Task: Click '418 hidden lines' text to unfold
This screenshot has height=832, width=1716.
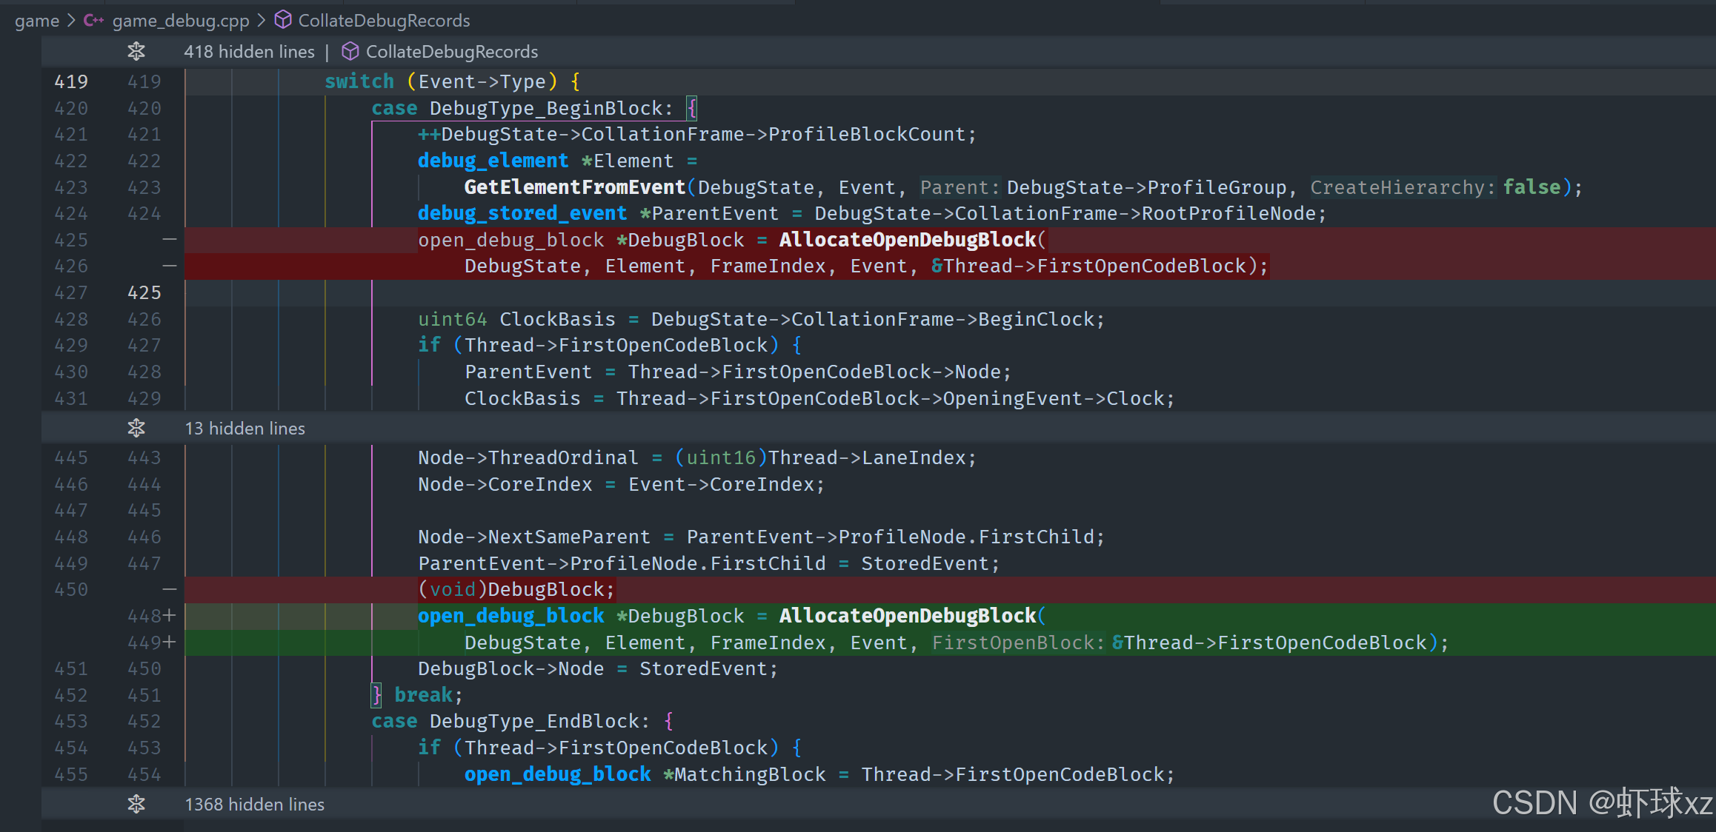Action: pos(249,52)
